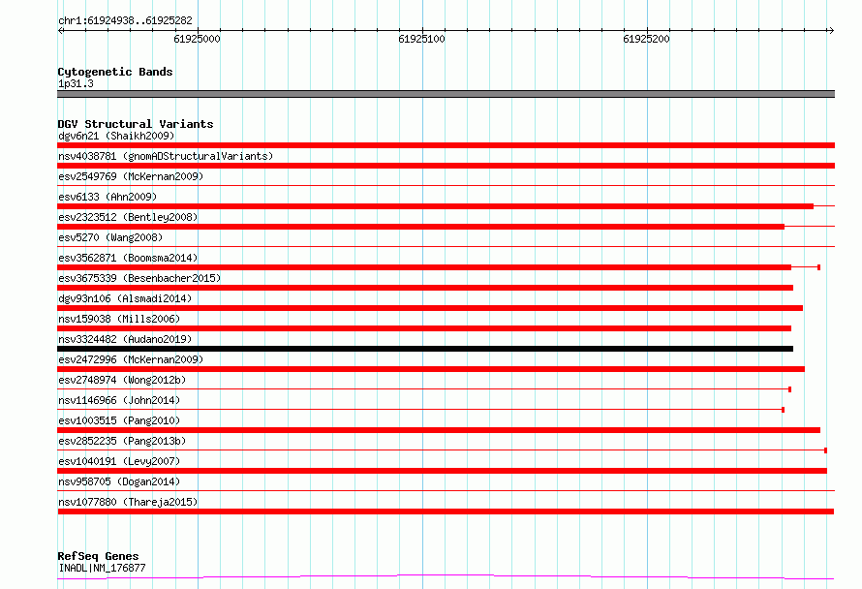
Task: Click the 61925000 ruler tick label
Action: click(197, 39)
